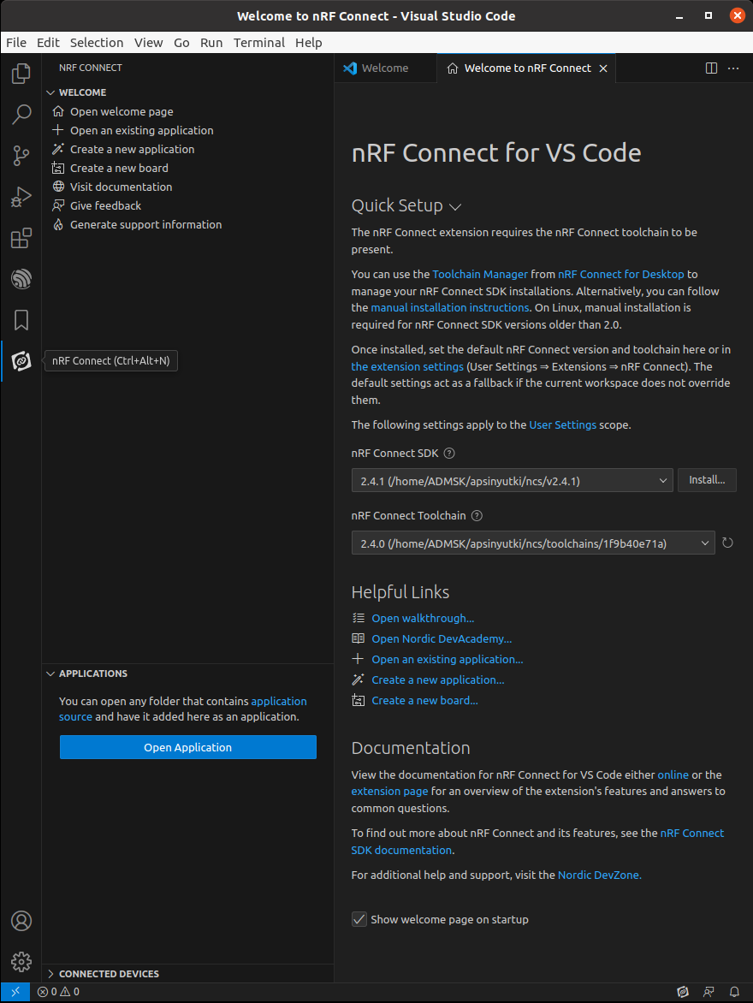Open the File menu
The height and width of the screenshot is (1003, 753).
16,42
